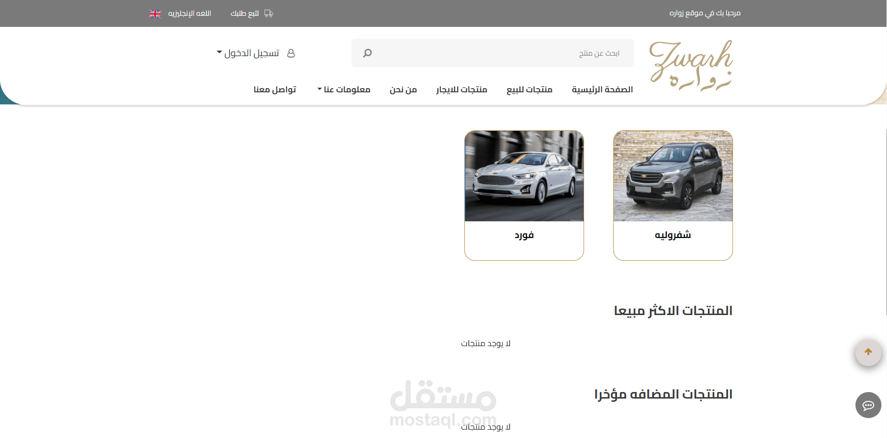Click the user profile icon

pos(291,53)
